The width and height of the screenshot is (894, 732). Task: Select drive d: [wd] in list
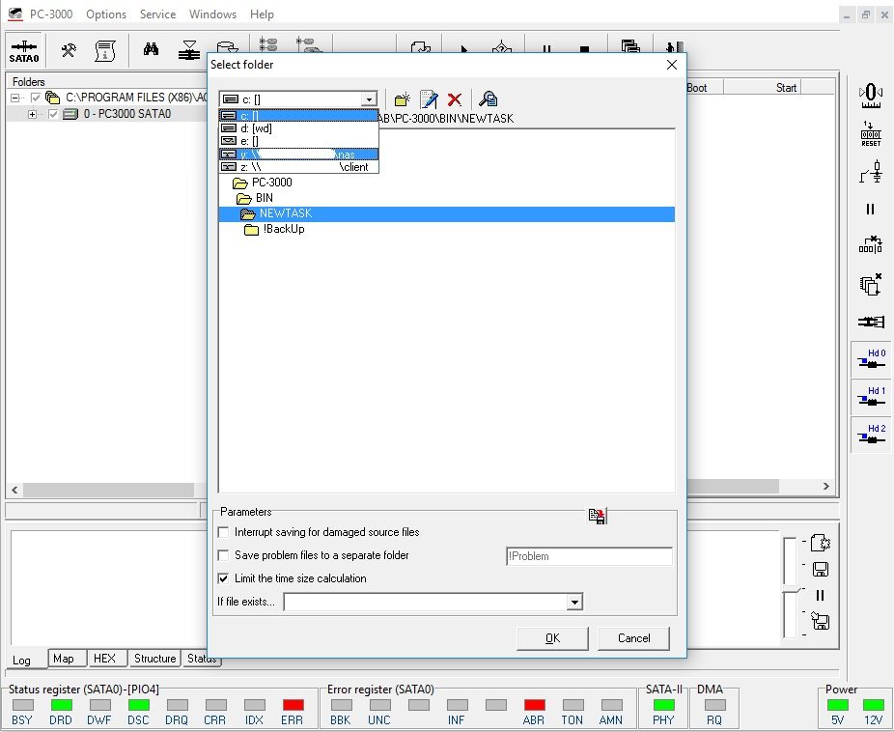[298, 128]
